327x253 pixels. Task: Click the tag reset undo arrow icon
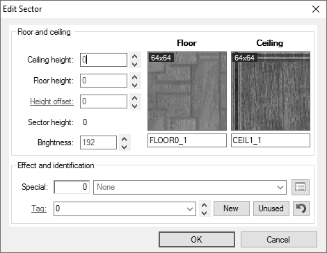(301, 209)
